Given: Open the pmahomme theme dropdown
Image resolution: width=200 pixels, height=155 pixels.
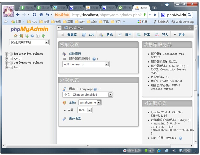Looking at the screenshot, I should (x=90, y=102).
